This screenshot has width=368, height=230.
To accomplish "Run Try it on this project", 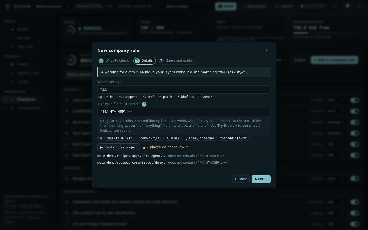I will (119, 147).
